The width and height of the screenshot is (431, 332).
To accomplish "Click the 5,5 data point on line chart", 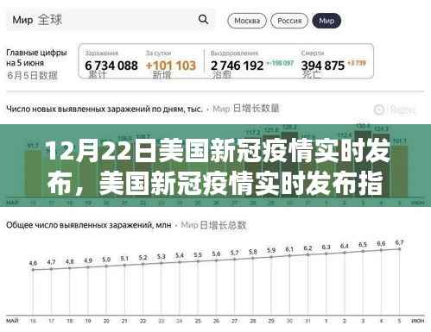I will (198, 261).
